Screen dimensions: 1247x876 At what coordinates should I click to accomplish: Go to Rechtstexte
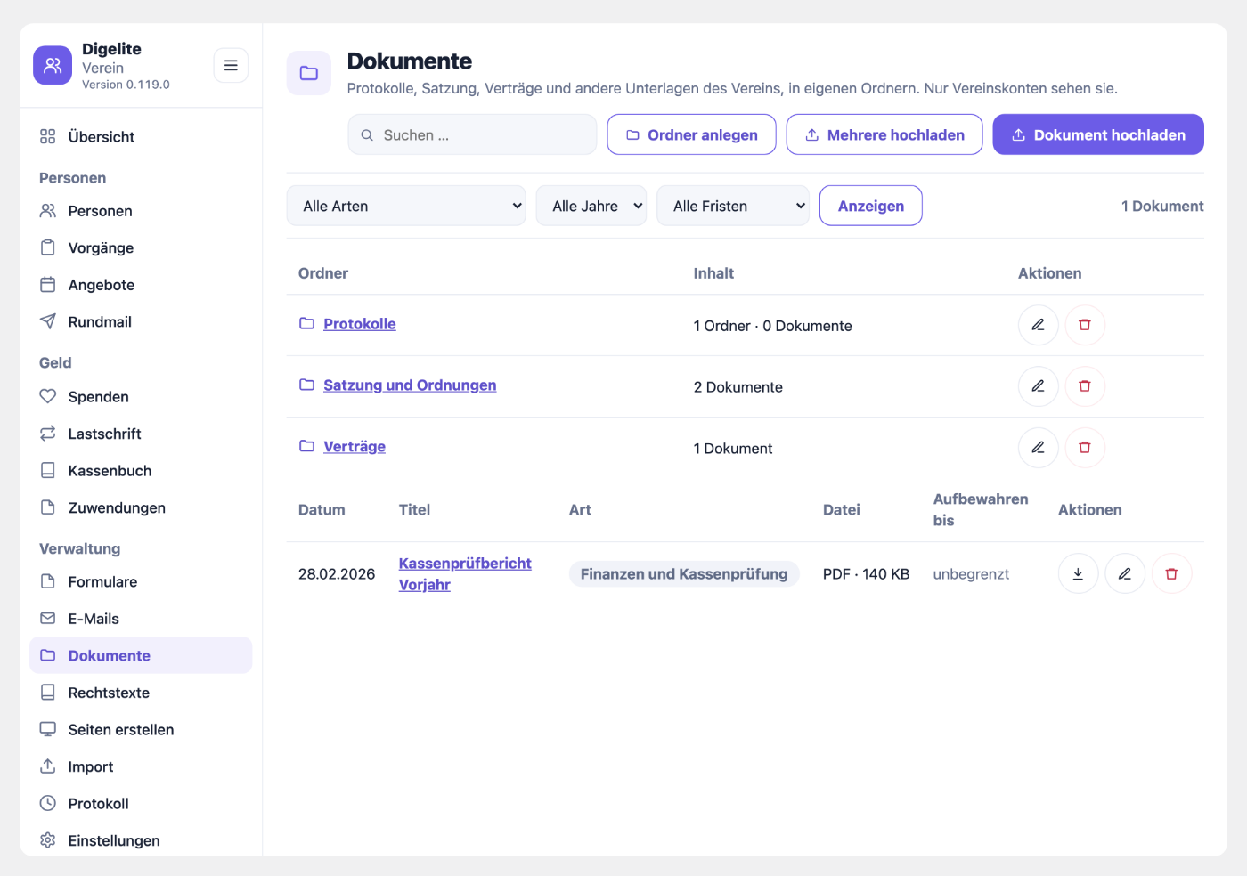[141, 693]
